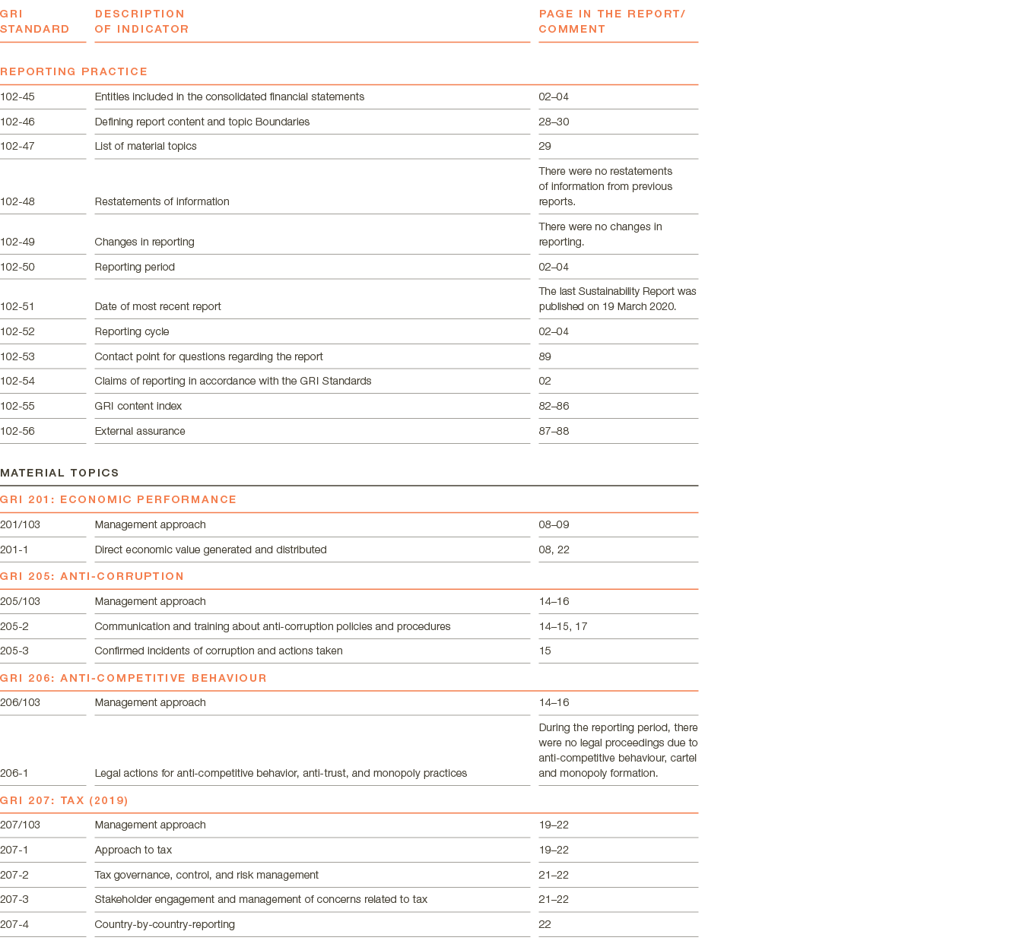Click comment 'There were no changes in reporting.'
Viewport: 1035px width, 947px height.
click(601, 234)
